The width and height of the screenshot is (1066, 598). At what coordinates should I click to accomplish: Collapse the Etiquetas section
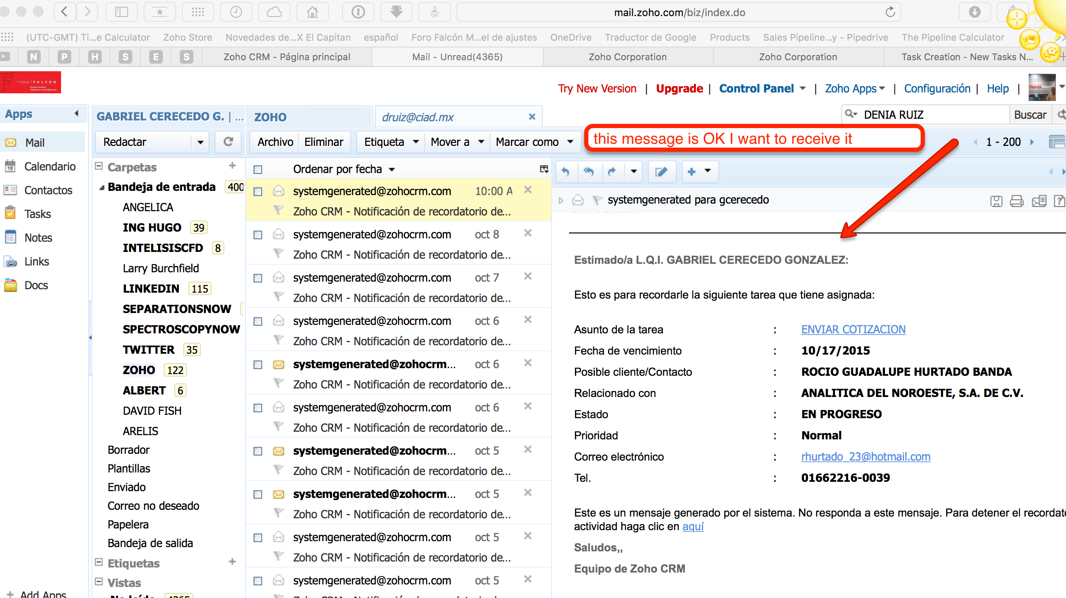(x=99, y=562)
